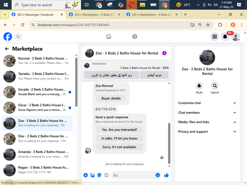The image size is (247, 185).
Task: Click the address bar URL
Action: pyautogui.click(x=74, y=25)
